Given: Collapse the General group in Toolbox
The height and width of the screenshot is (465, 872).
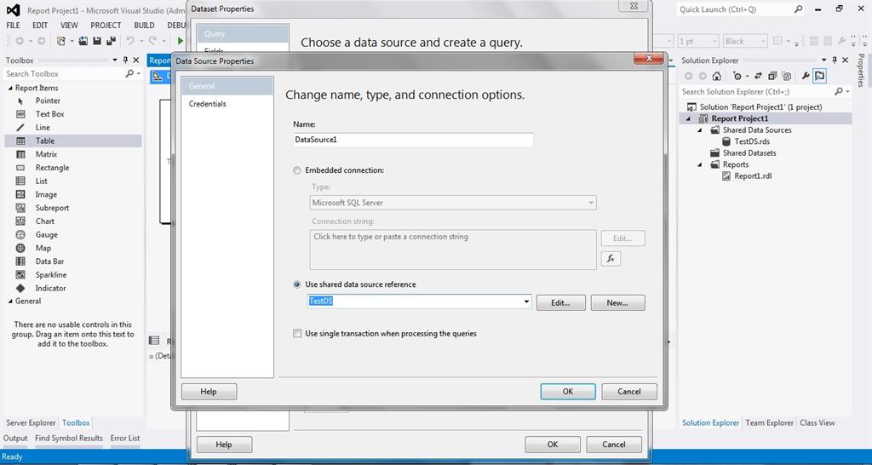Looking at the screenshot, I should click(x=10, y=301).
